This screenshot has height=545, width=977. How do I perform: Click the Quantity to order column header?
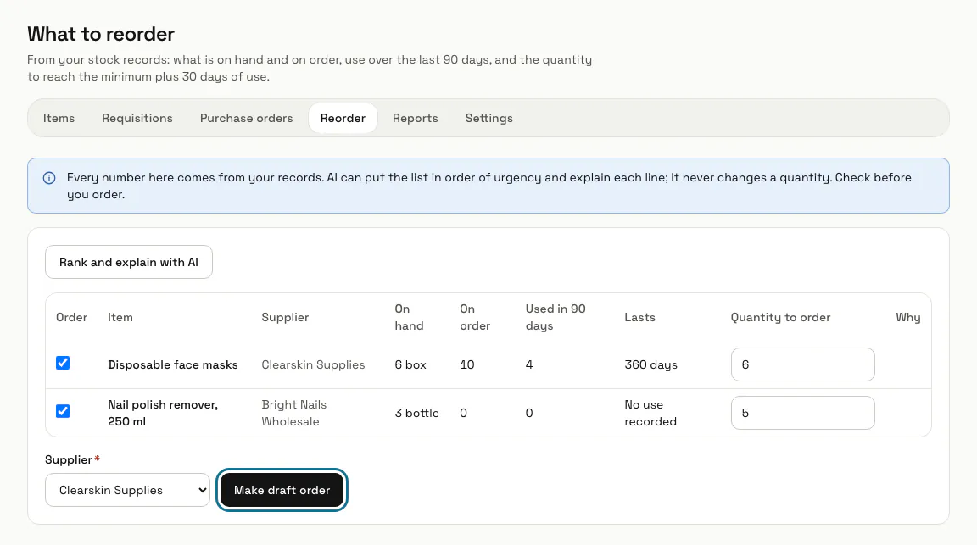(x=780, y=318)
